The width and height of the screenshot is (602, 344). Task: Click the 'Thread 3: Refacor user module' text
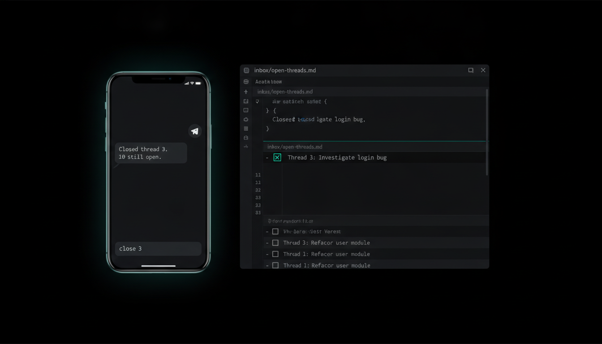(327, 243)
